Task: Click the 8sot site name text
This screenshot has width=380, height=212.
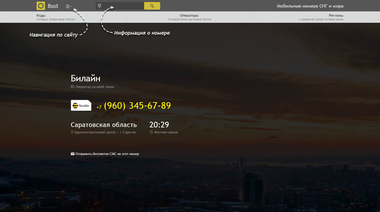Action: (53, 6)
